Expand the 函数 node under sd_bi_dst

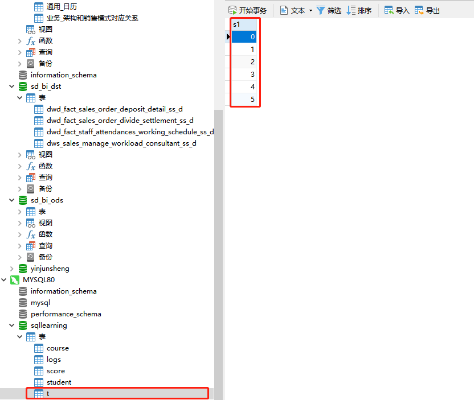click(x=19, y=166)
